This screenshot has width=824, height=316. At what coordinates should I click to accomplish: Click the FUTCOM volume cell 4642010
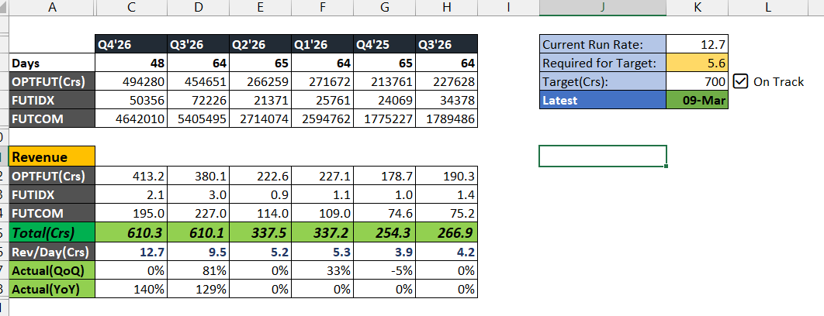[129, 118]
